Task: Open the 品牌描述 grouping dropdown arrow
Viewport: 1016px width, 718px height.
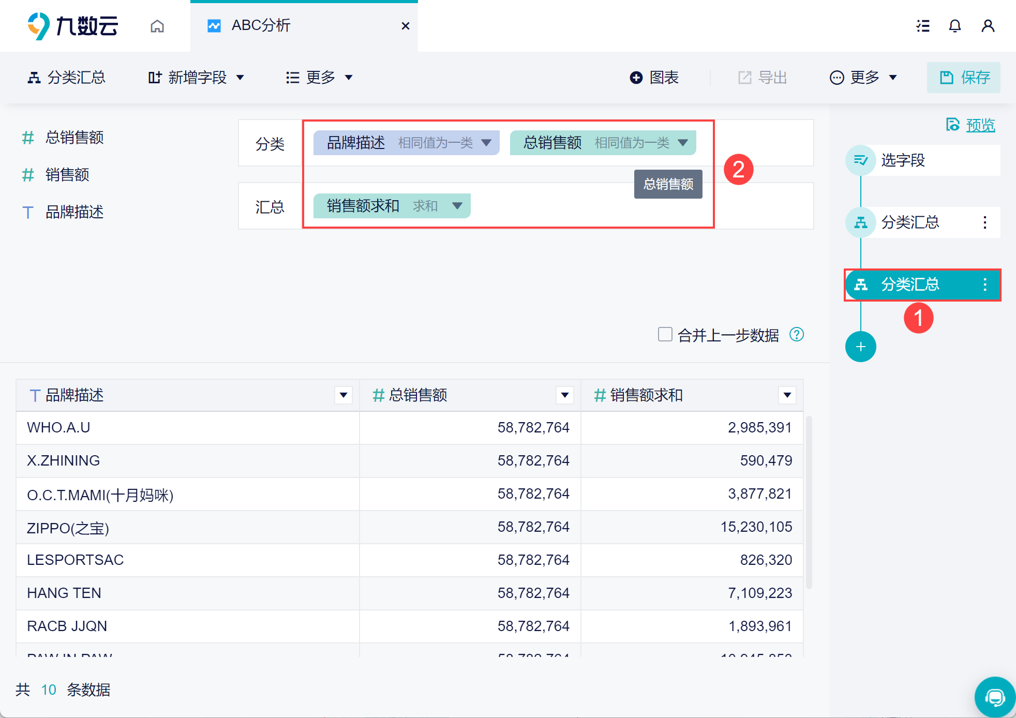Action: [486, 143]
